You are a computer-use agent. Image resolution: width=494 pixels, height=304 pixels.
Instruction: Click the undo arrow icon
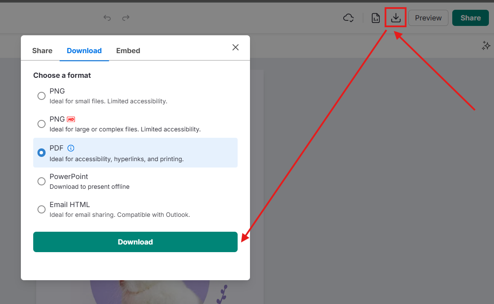click(x=107, y=18)
